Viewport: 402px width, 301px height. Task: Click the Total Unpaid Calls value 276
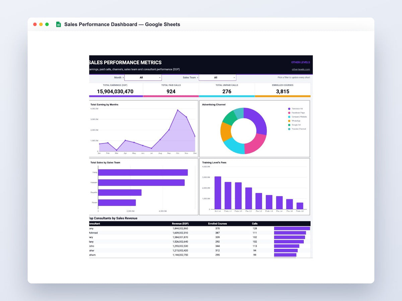click(x=227, y=91)
